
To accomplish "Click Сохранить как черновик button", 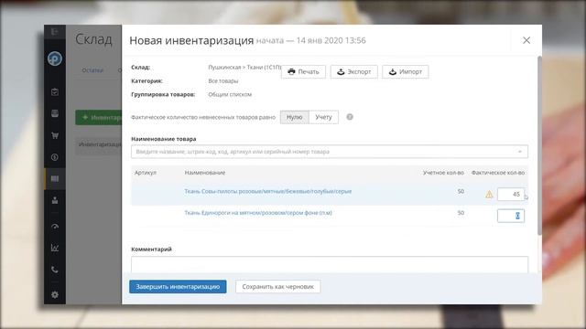I will coord(278,287).
